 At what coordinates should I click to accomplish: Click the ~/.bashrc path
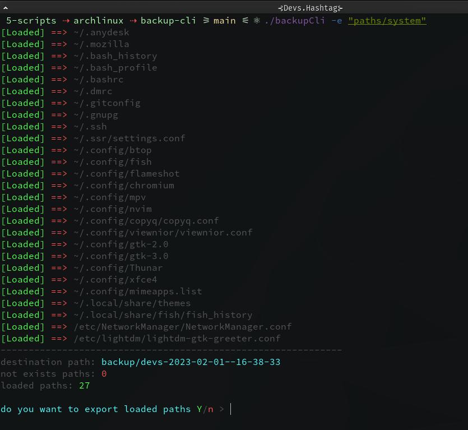(x=99, y=80)
